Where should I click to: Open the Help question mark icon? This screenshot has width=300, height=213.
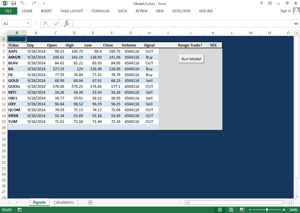(261, 3)
